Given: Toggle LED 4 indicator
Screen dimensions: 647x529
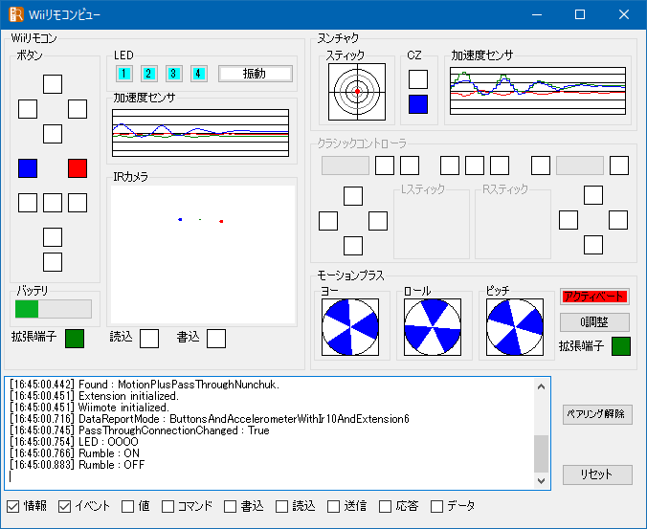Looking at the screenshot, I should coord(198,74).
